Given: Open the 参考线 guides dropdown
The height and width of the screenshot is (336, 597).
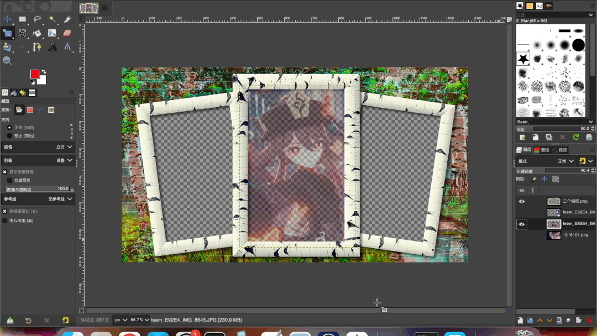Looking at the screenshot, I should [x=38, y=199].
